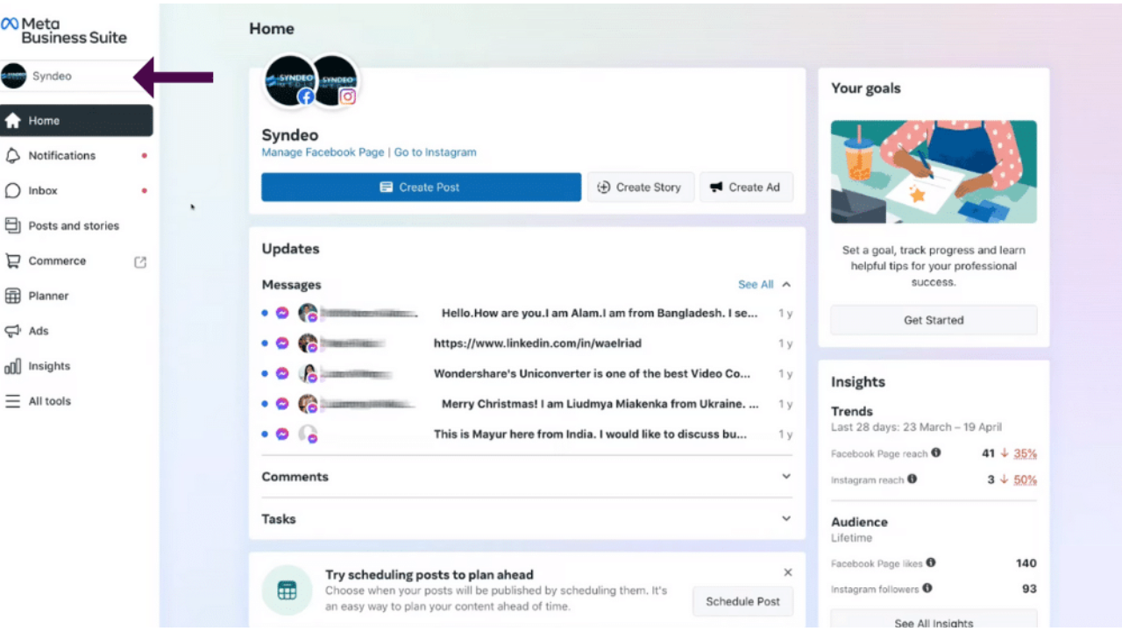The image size is (1122, 631).
Task: Click sender avatar on the Mayur message row
Action: coord(308,434)
